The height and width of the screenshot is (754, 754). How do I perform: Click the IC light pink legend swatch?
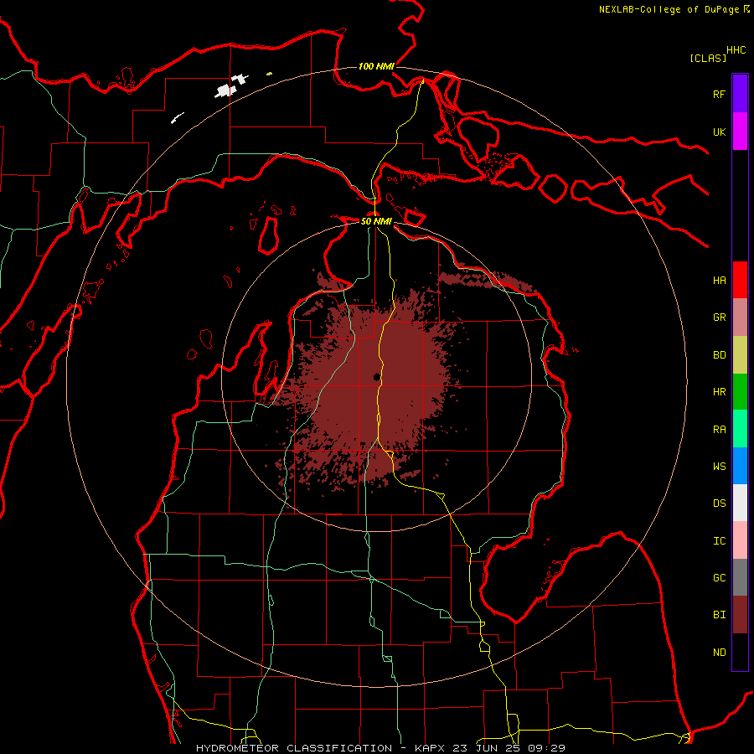(740, 540)
